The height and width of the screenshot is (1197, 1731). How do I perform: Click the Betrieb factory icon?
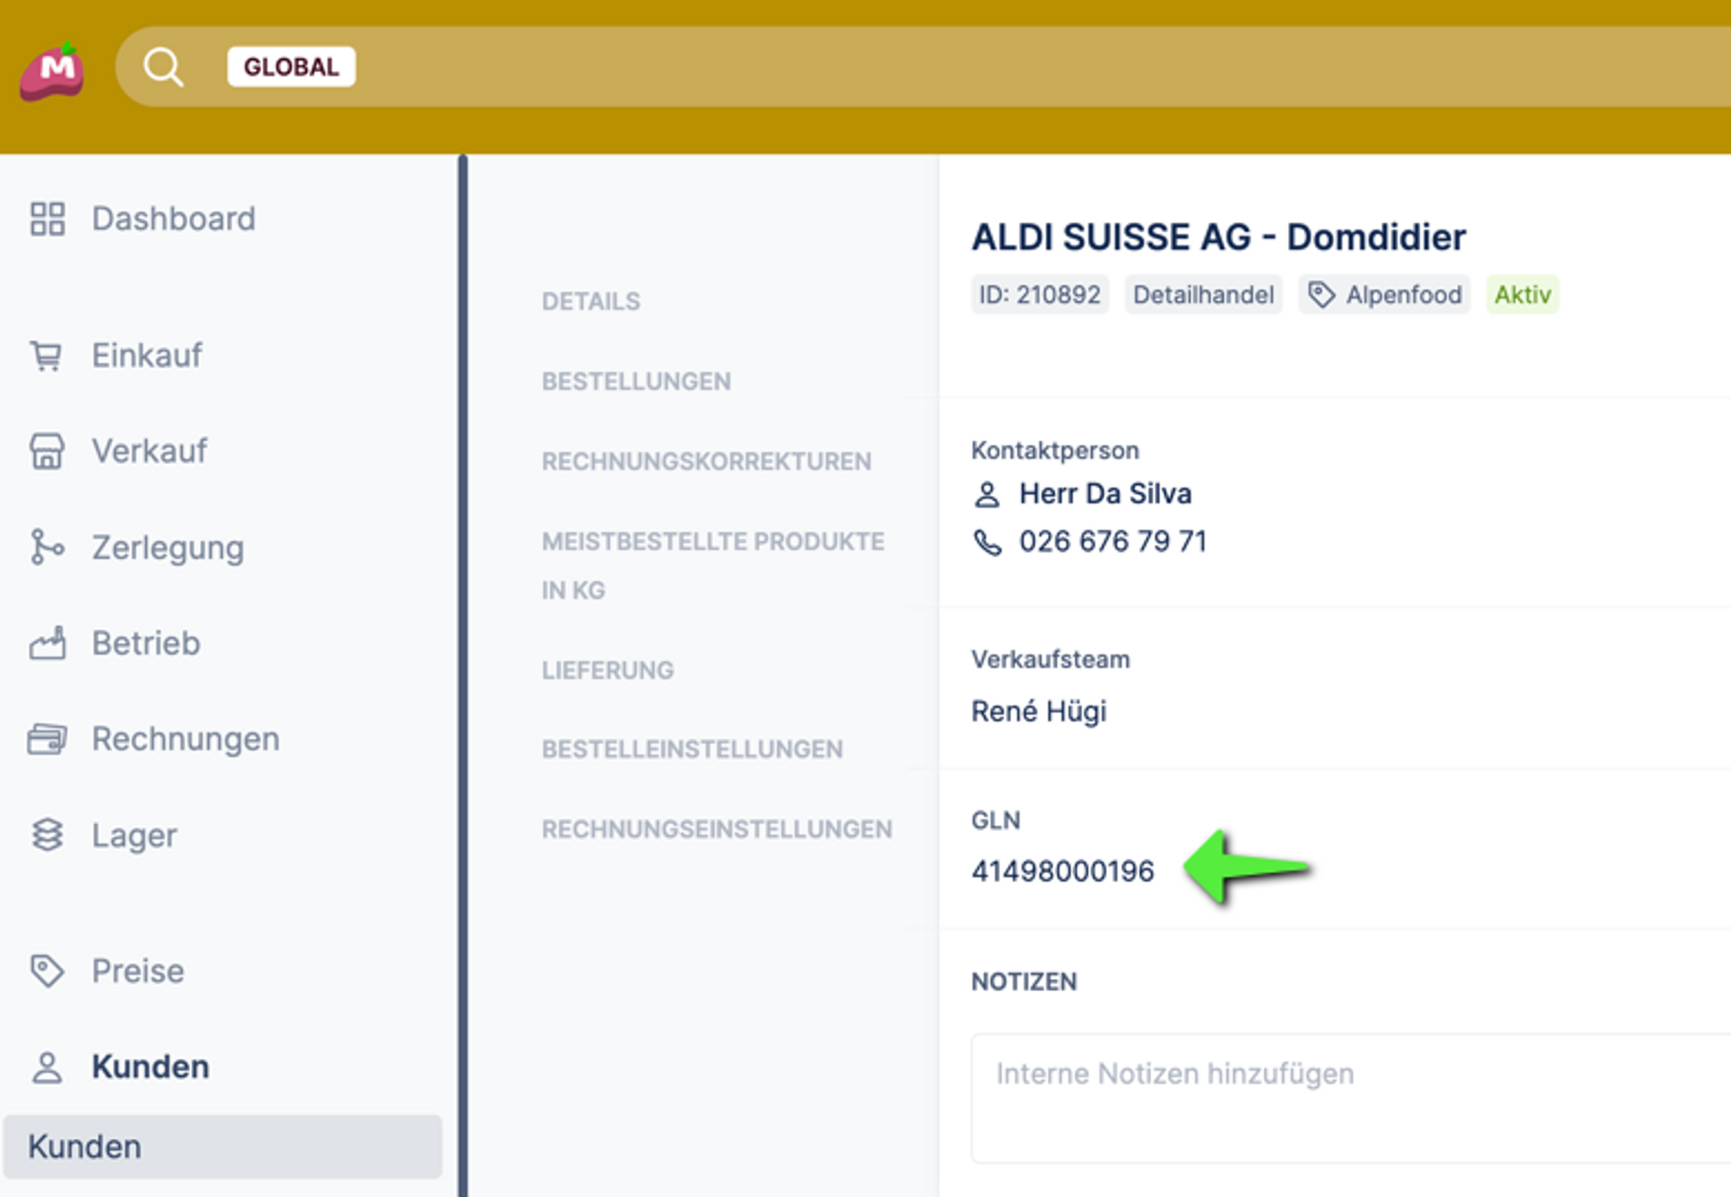tap(47, 643)
